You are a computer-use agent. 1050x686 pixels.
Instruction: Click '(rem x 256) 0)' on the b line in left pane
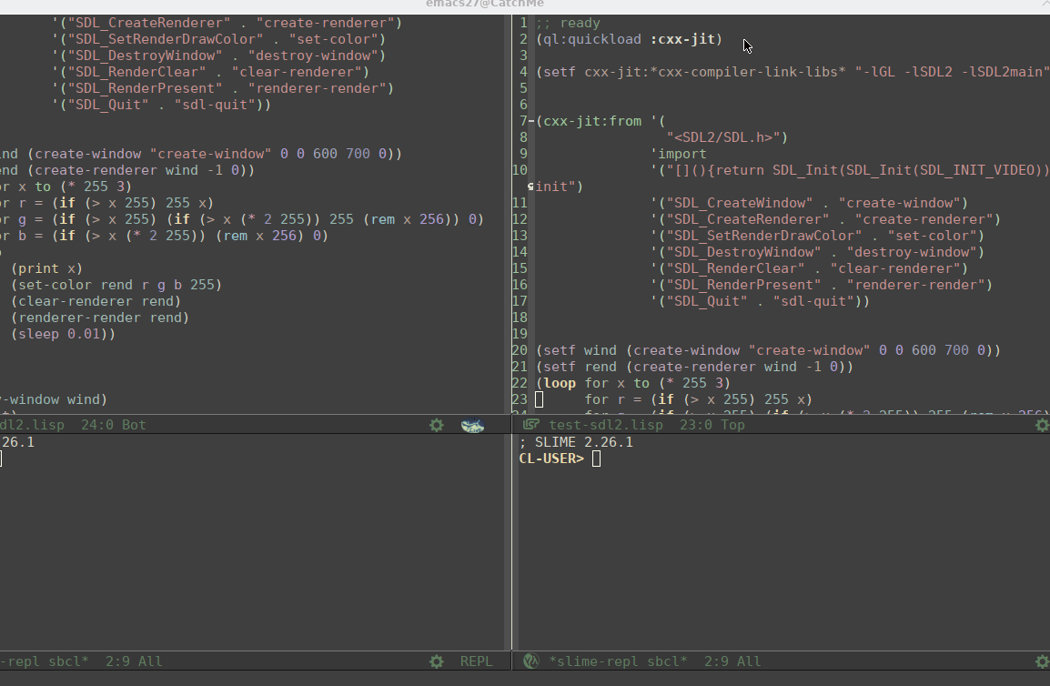272,236
